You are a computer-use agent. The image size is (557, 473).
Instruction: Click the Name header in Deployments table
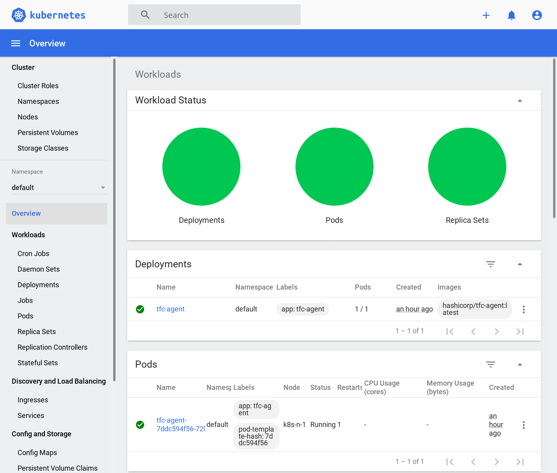166,287
